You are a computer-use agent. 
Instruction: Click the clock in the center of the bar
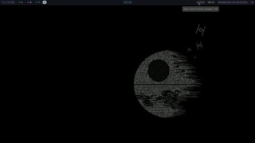point(127,2)
